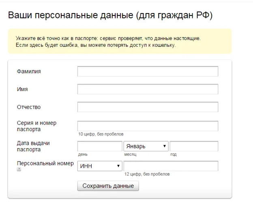Expand the ИНН document type dropdown
This screenshot has height=210, width=253.
pyautogui.click(x=100, y=166)
